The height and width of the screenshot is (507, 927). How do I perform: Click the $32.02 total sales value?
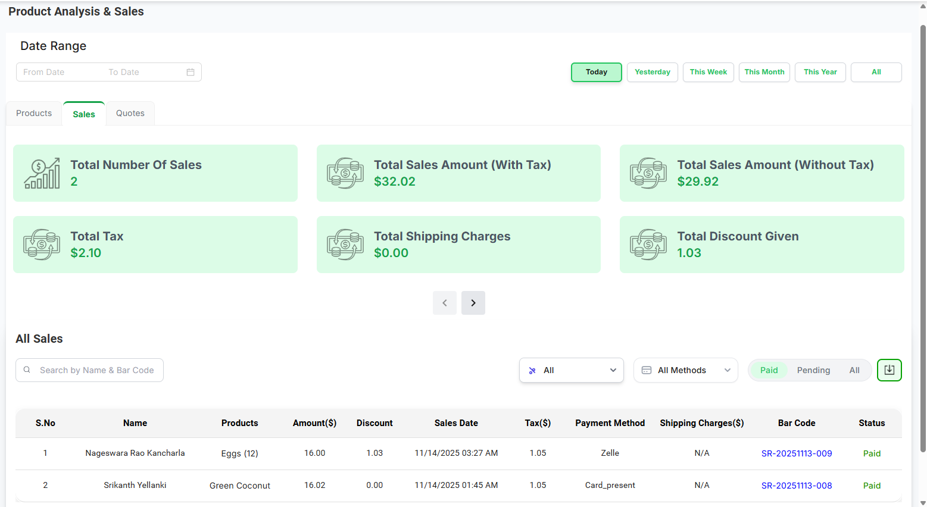(x=395, y=181)
